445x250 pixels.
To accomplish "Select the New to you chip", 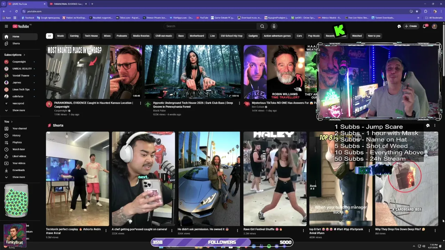I will (x=374, y=36).
